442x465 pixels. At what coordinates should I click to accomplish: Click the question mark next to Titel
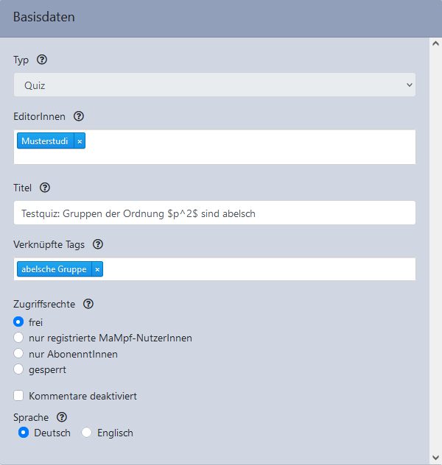pos(45,188)
